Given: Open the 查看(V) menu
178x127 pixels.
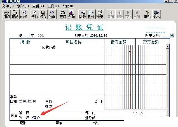Looking at the screenshot, I should click(38, 6).
